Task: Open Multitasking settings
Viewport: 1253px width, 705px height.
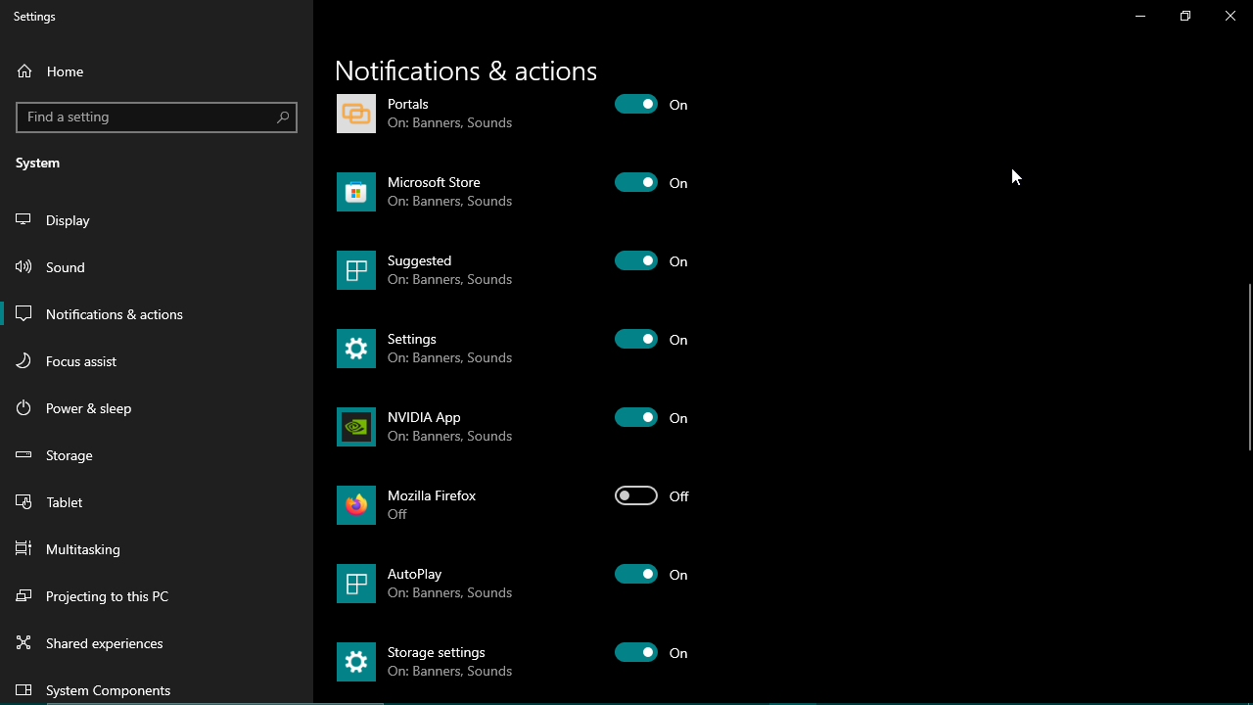Action: tap(157, 549)
